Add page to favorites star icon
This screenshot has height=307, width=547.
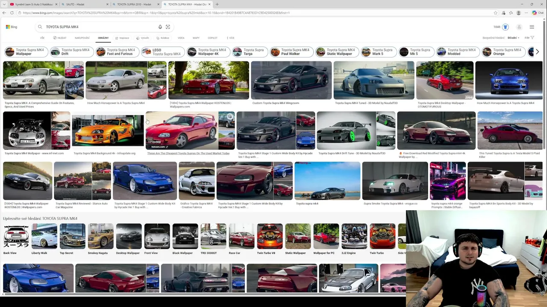pos(496,13)
